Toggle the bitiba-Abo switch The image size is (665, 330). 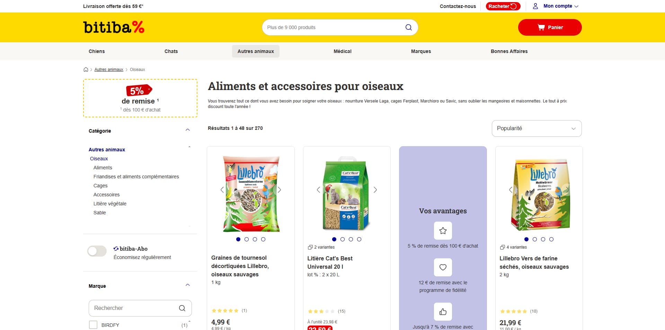(97, 251)
